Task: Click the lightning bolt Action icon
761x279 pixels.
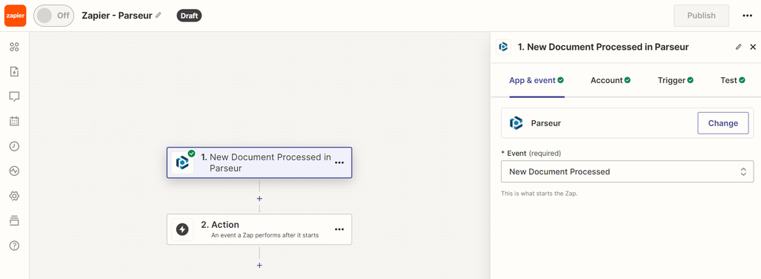Action: 182,229
